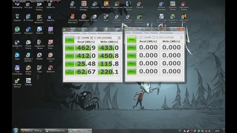Select the CamApp desktop icon

28,82
